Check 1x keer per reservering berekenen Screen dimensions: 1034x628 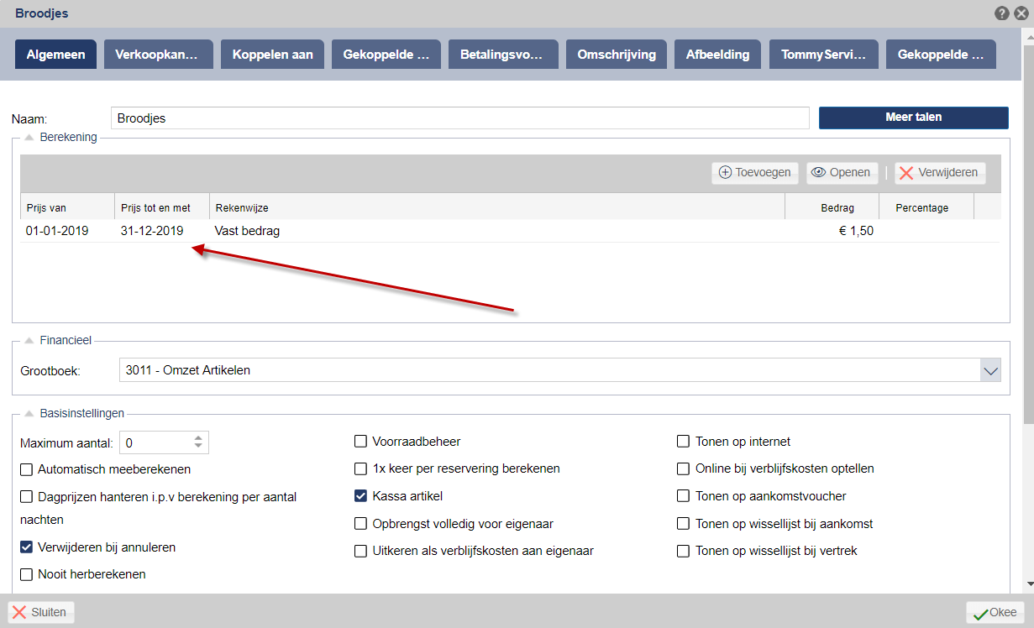point(361,468)
